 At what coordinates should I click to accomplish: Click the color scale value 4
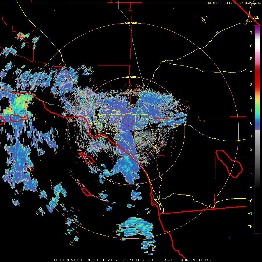251,72
